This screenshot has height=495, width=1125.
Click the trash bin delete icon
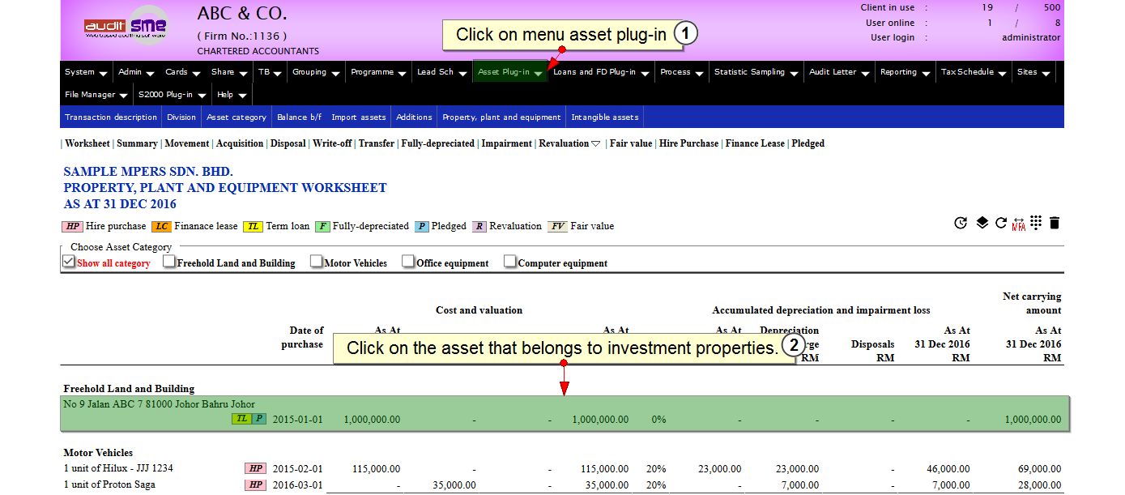[1055, 223]
